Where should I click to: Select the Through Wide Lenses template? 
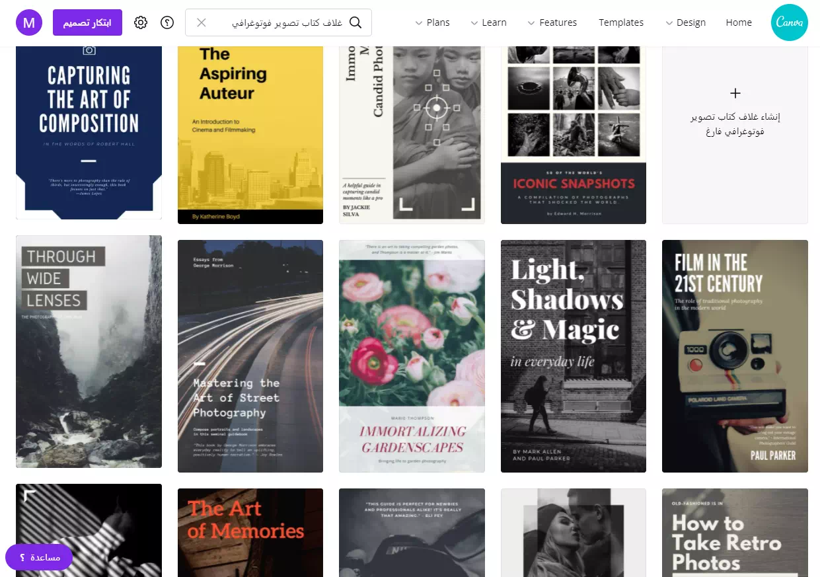coord(89,352)
